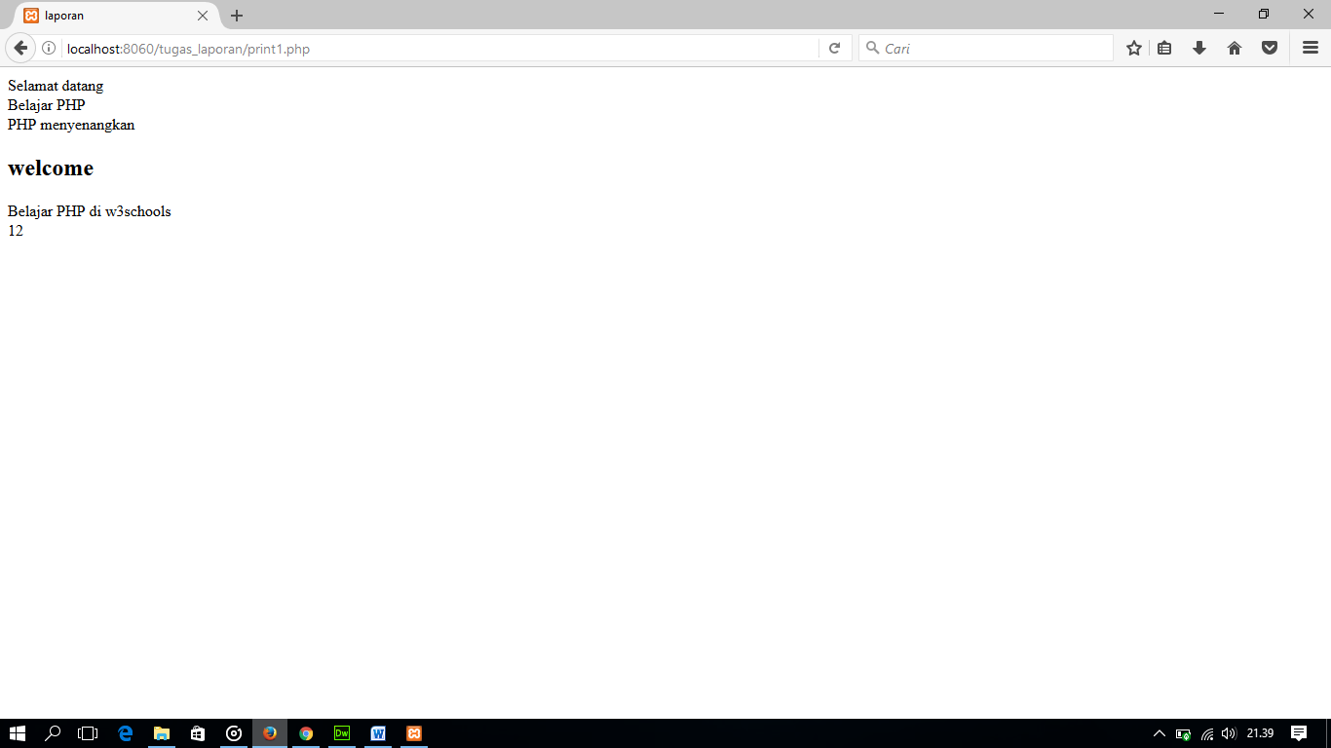Open a new browser tab
This screenshot has height=748, width=1331.
(236, 15)
